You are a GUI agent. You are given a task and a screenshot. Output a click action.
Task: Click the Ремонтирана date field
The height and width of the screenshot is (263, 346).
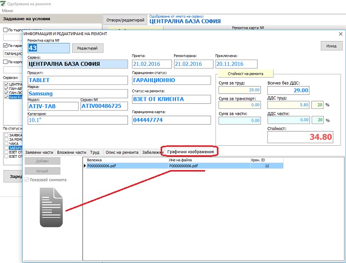[194, 64]
